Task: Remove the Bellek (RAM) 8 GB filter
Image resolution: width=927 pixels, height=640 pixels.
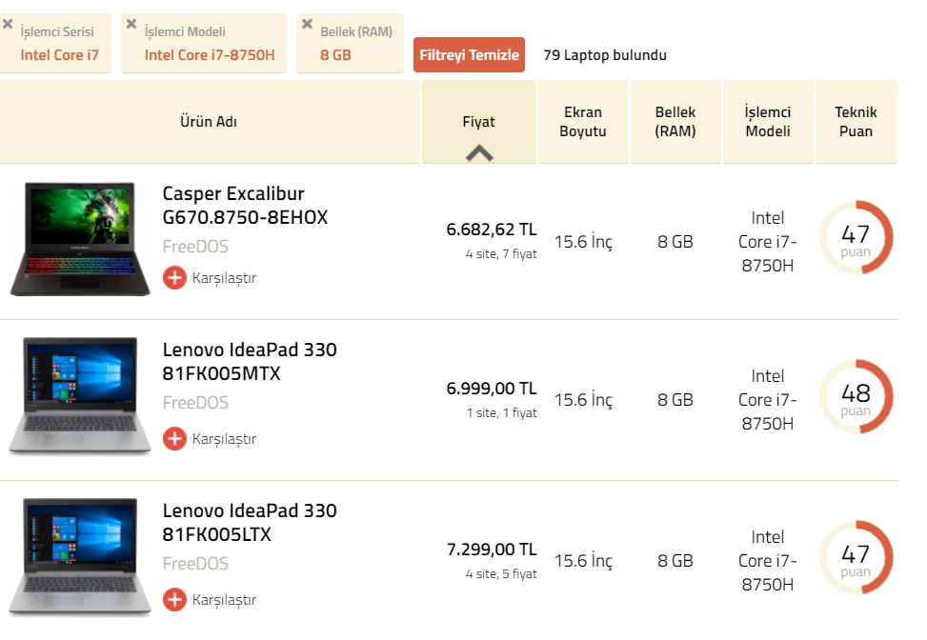Action: coord(307,24)
